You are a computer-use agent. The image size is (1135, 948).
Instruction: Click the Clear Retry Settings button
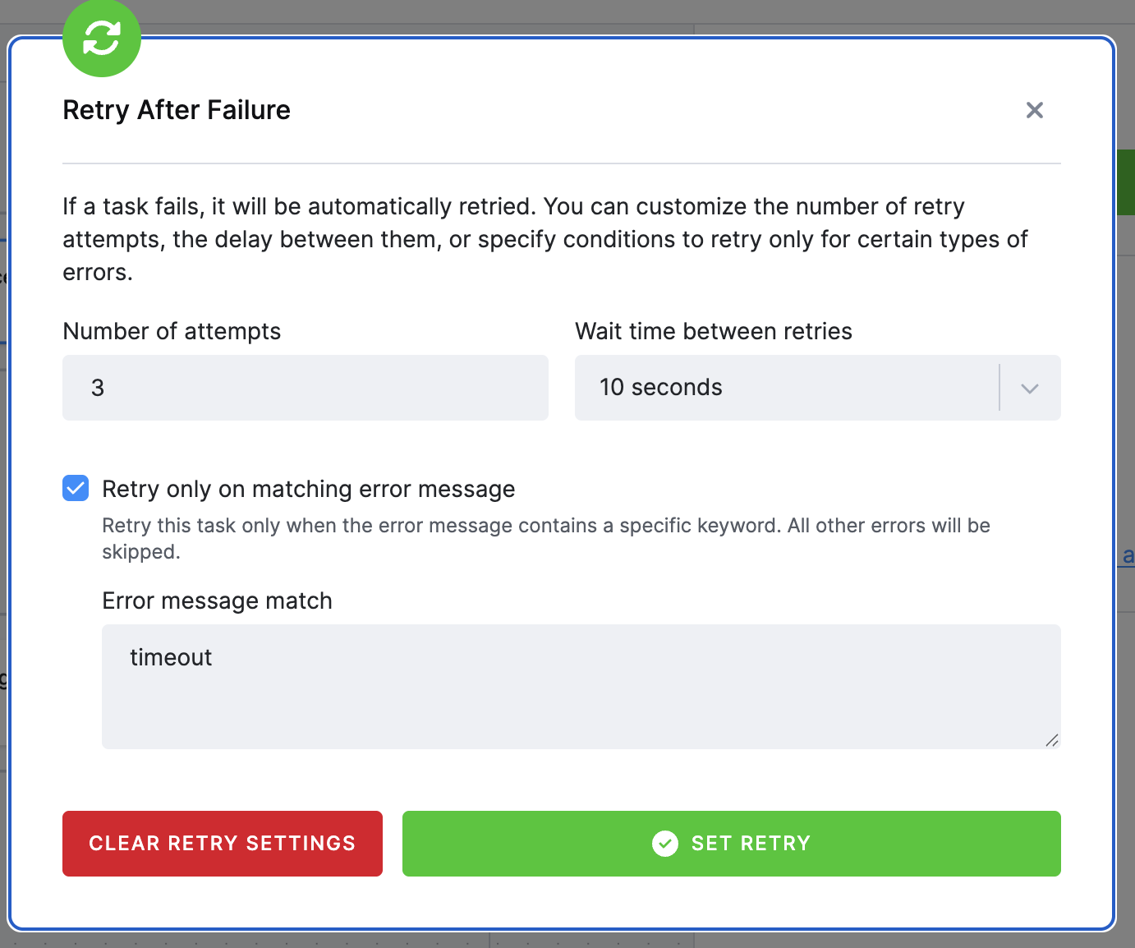tap(223, 844)
